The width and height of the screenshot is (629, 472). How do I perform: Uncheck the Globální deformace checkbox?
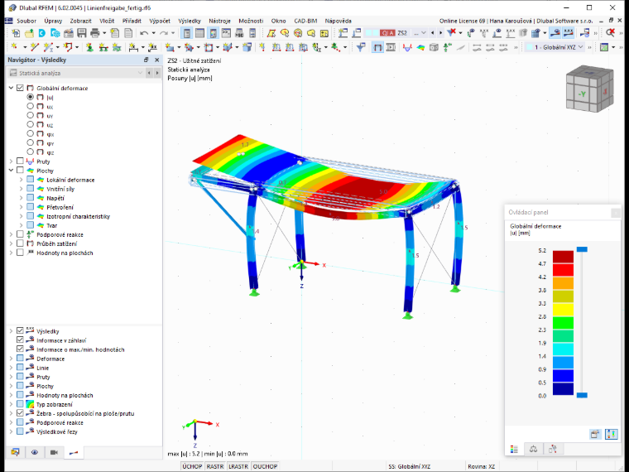pyautogui.click(x=20, y=88)
